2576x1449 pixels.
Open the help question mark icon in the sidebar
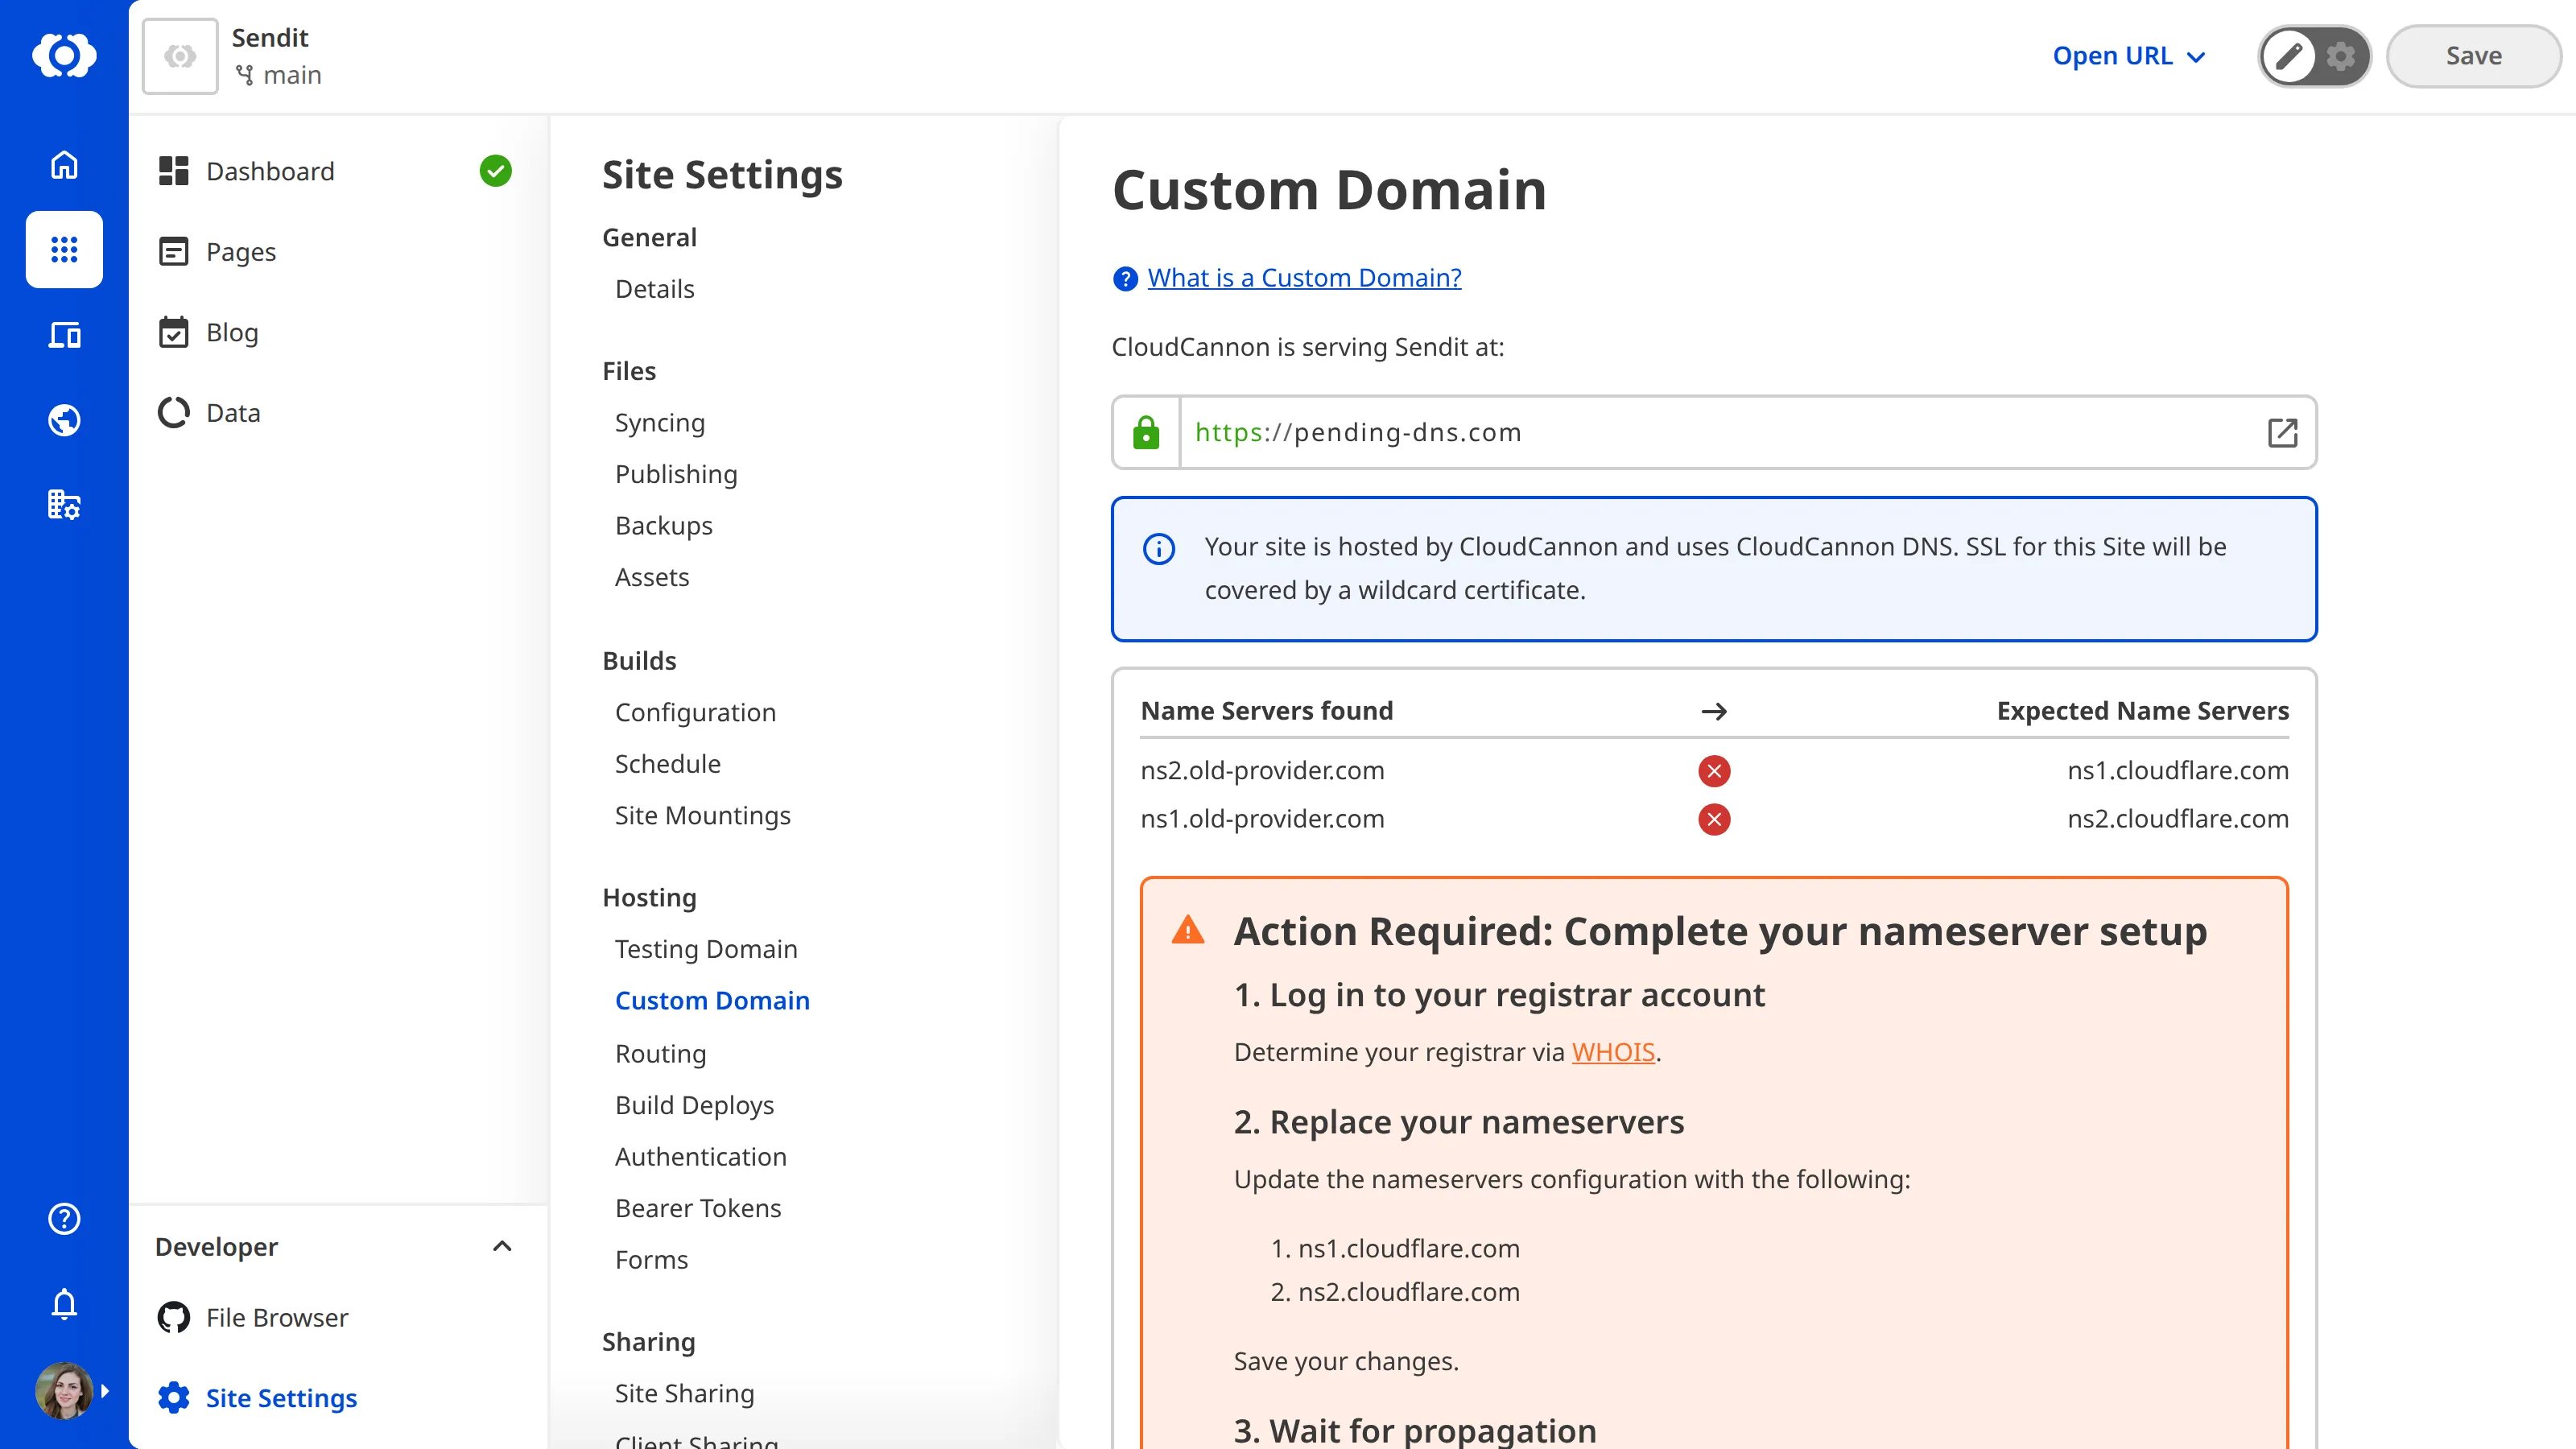tap(64, 1219)
